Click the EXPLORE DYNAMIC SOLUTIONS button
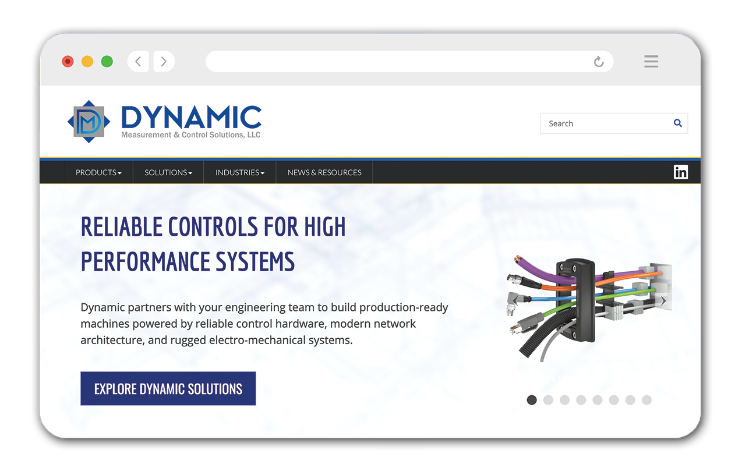The height and width of the screenshot is (475, 742). pyautogui.click(x=168, y=388)
